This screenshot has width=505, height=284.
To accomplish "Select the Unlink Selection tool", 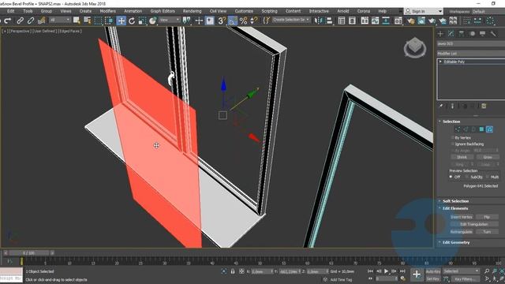I will click(31, 21).
